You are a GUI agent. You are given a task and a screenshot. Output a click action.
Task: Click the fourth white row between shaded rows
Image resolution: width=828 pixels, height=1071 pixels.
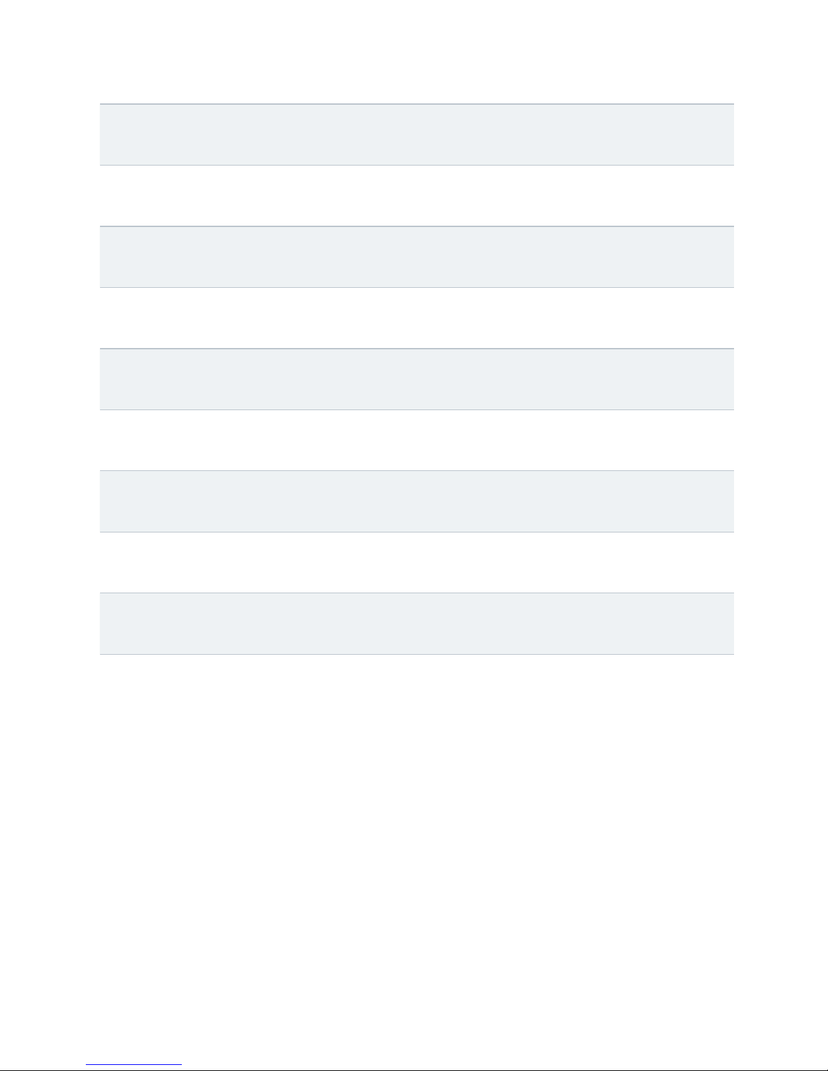416,563
